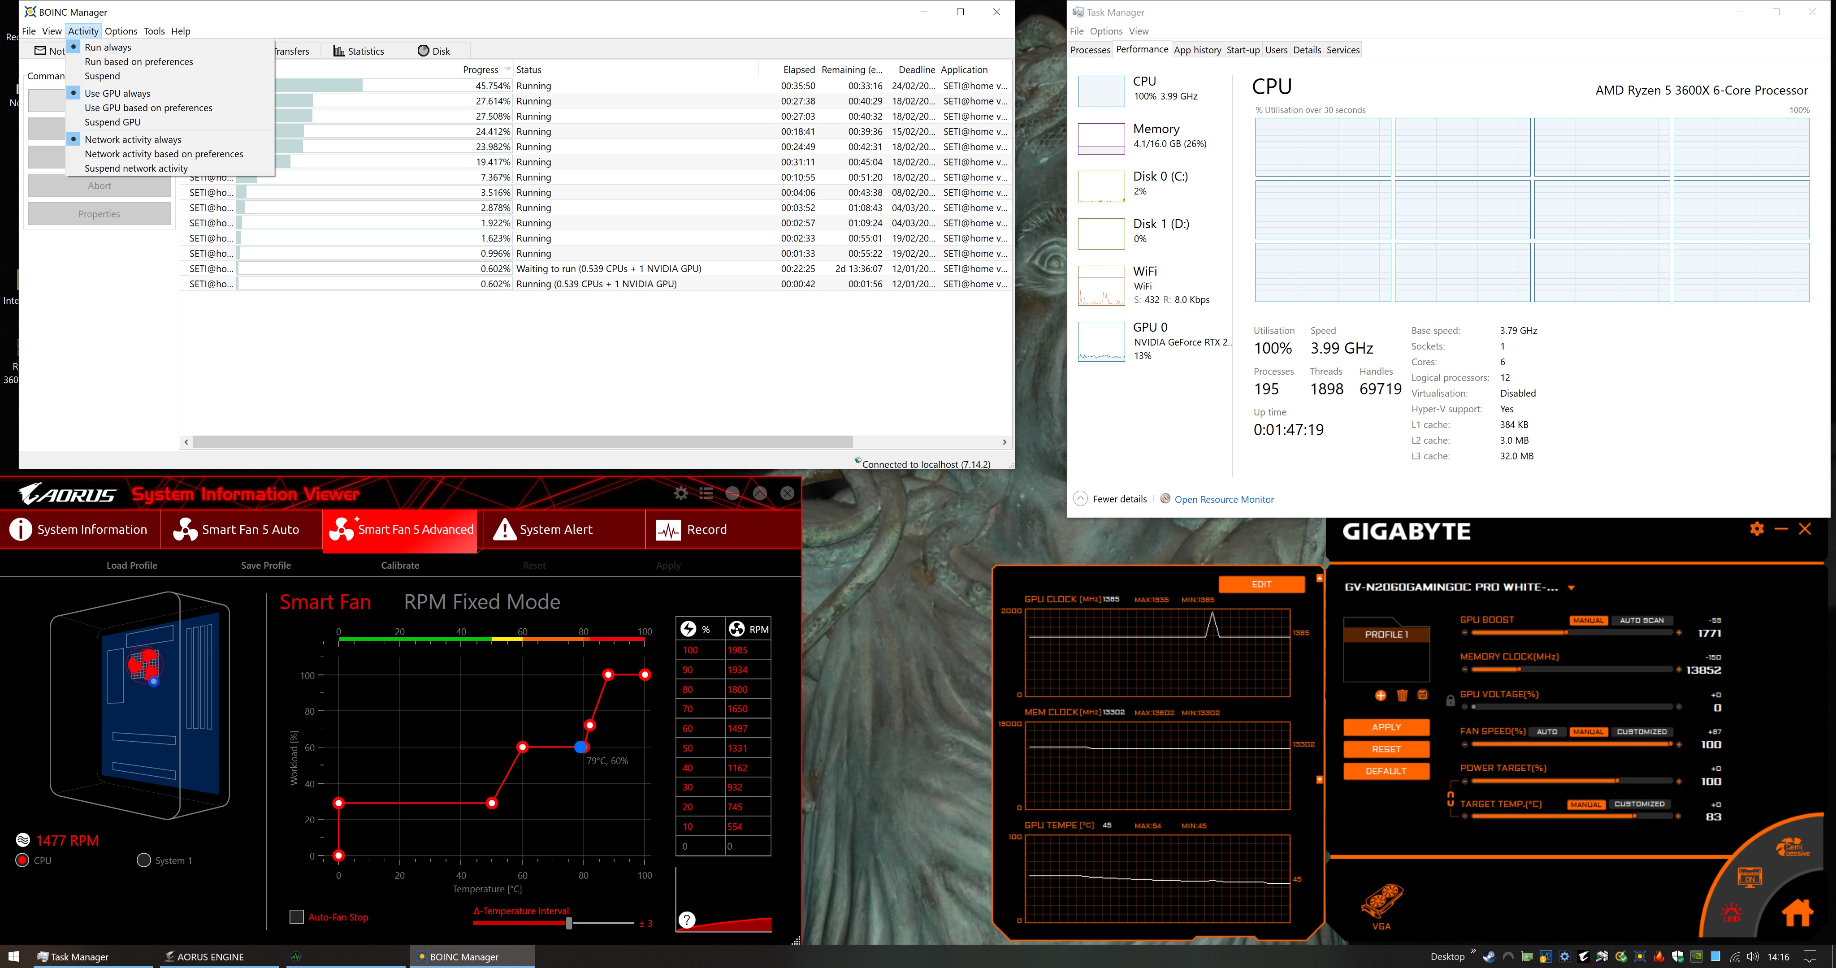Switch to the Disk tab in BOINC
Screen dimensions: 1836x968
433,52
